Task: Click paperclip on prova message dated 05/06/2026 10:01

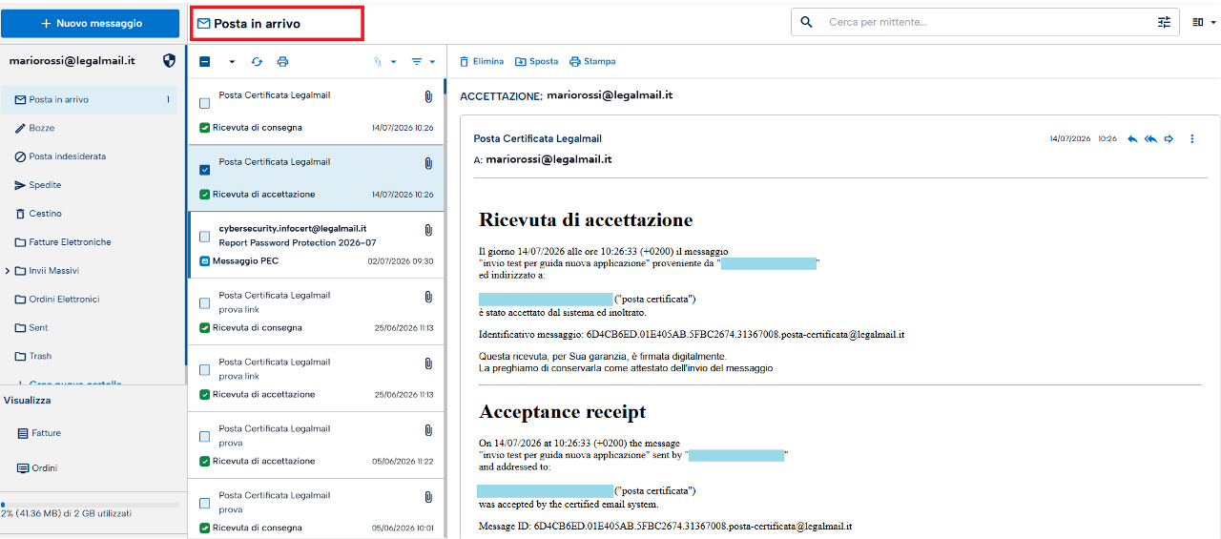Action: pos(428,497)
